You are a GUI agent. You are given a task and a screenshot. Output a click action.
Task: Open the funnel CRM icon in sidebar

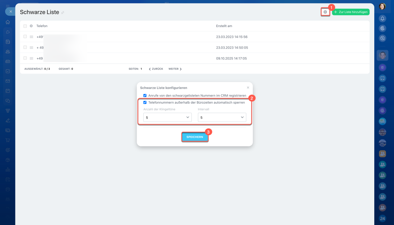pyautogui.click(x=8, y=111)
